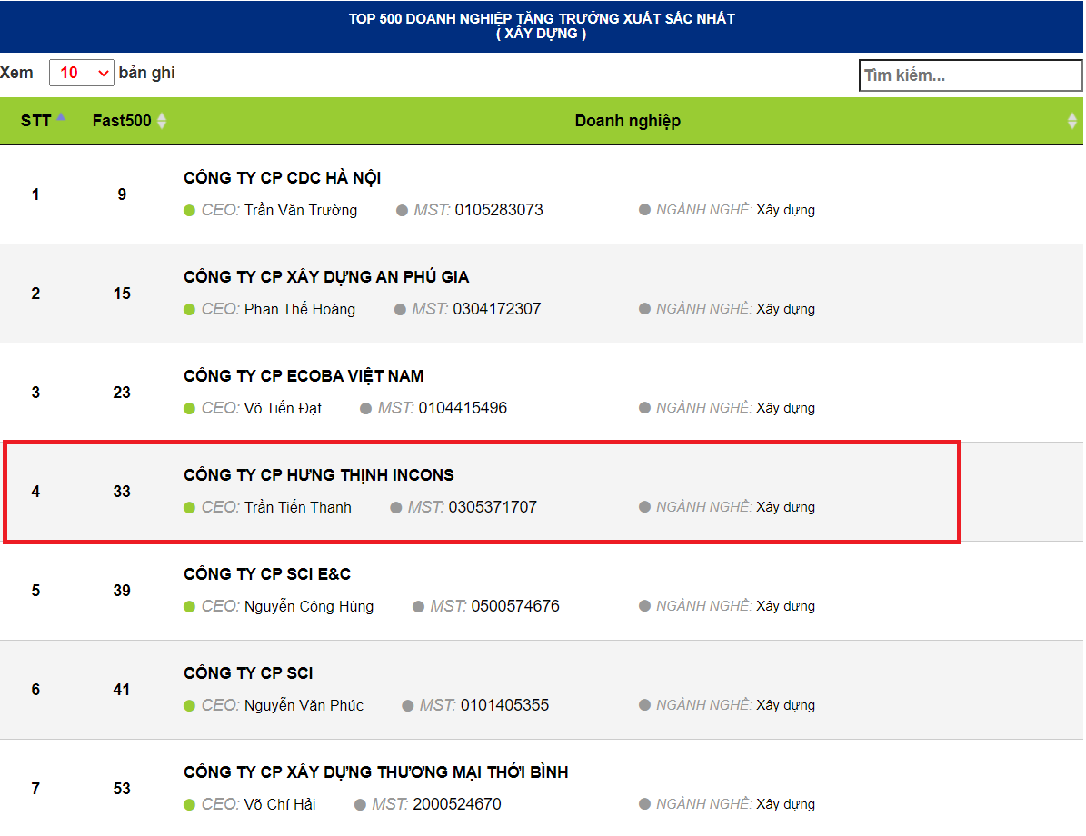Click the gray dot beside MST 0104415496

pyautogui.click(x=365, y=409)
